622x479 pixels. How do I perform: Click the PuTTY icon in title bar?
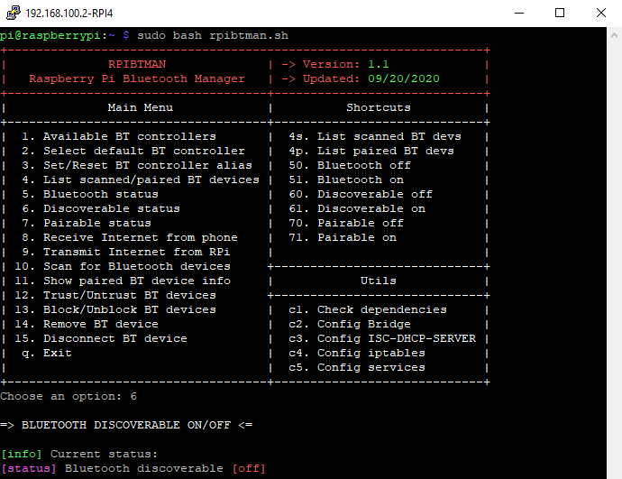tap(14, 13)
